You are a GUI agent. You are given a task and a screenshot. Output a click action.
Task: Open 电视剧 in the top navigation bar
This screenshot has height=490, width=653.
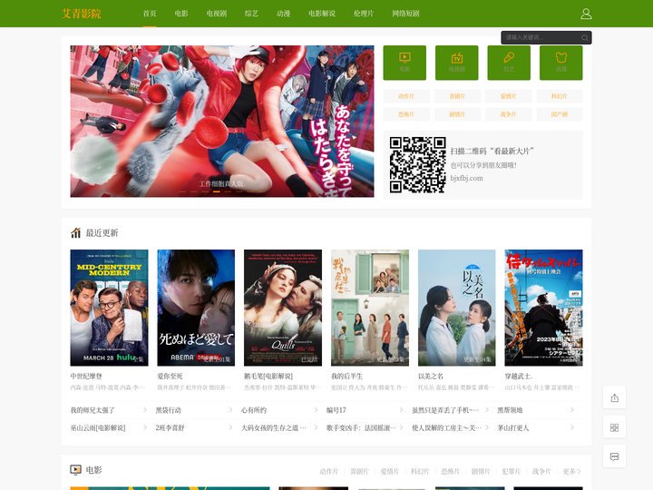click(217, 14)
